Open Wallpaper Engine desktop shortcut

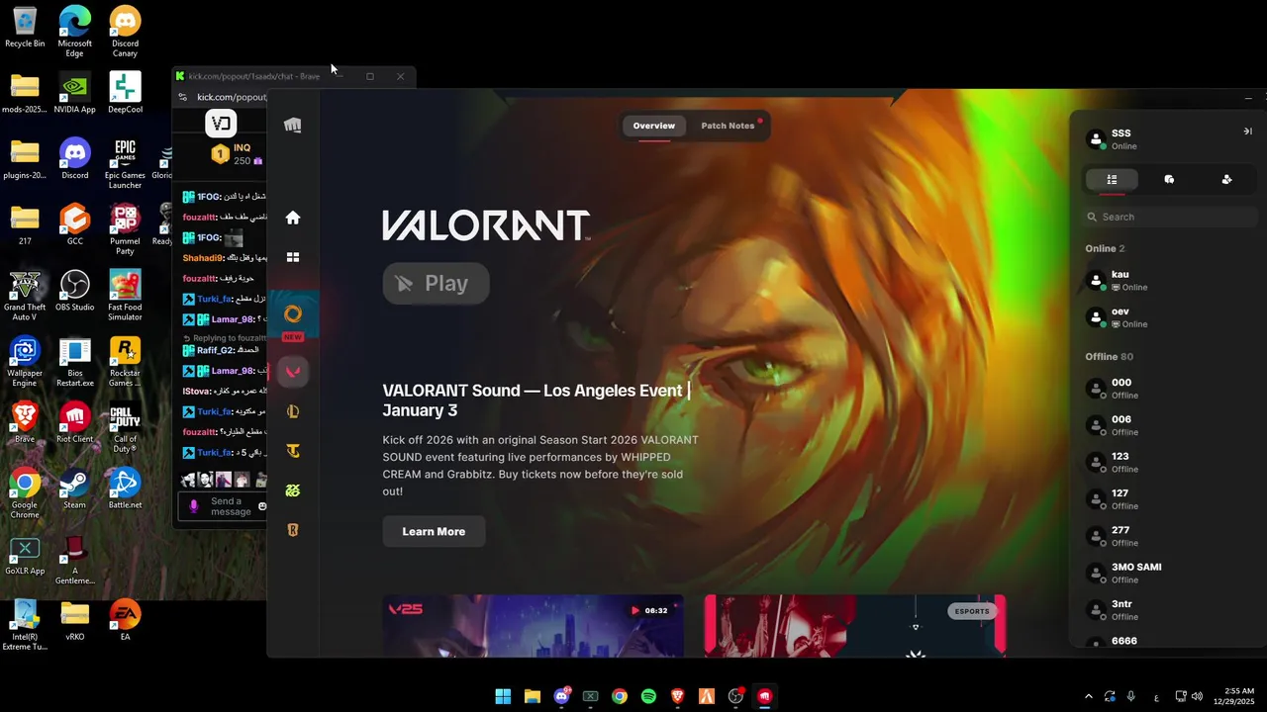click(25, 361)
